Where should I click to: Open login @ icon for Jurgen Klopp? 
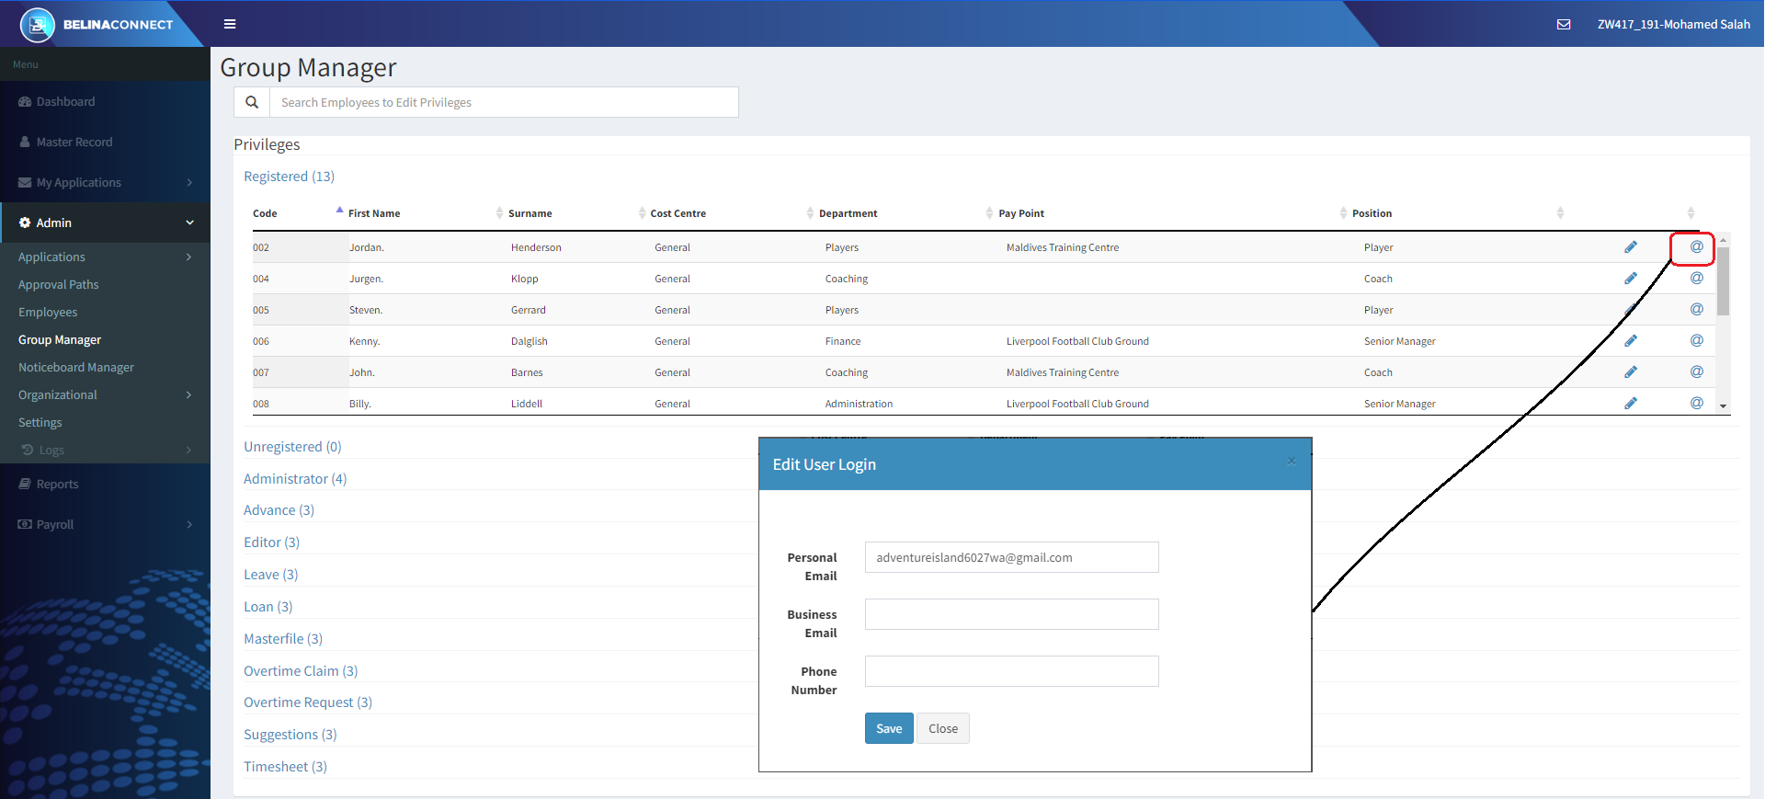pyautogui.click(x=1696, y=278)
